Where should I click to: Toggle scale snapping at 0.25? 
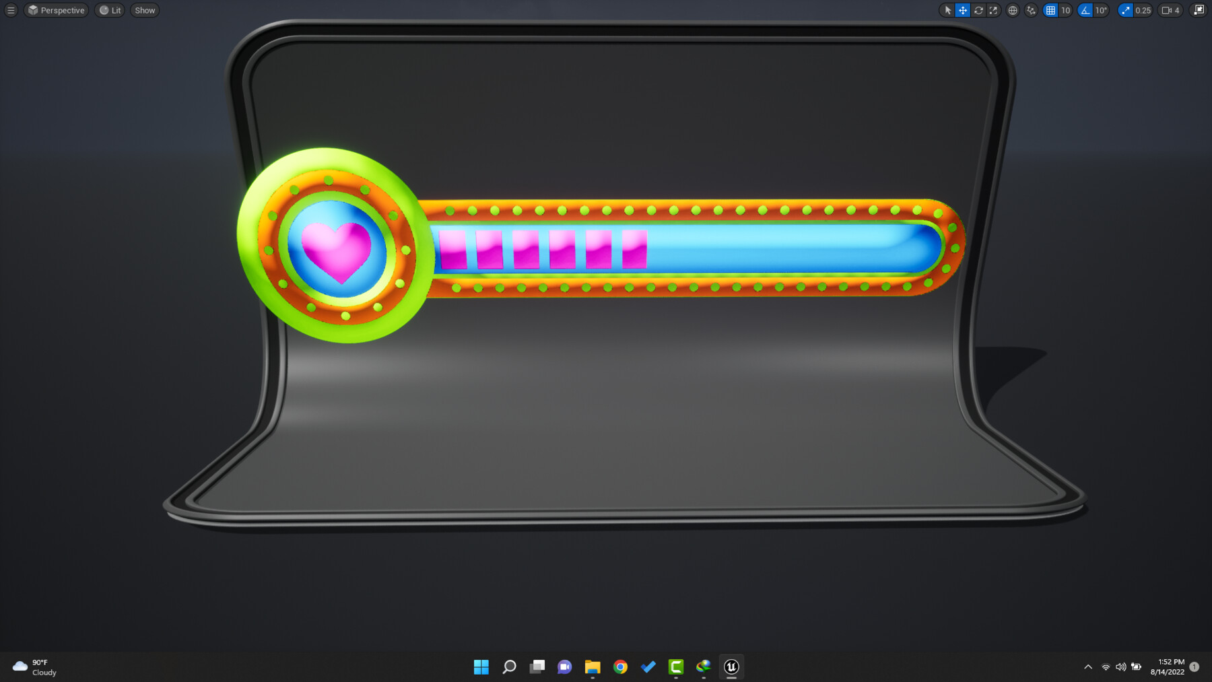1126,10
